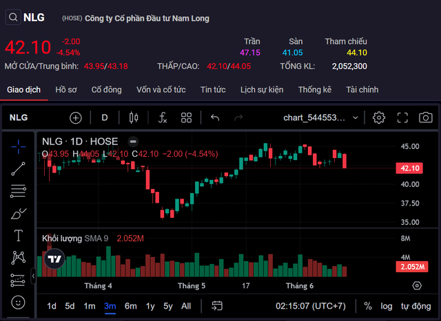Image resolution: width=441 pixels, height=321 pixels.
Task: Take a chart snapshot with camera icon
Action: [x=426, y=118]
